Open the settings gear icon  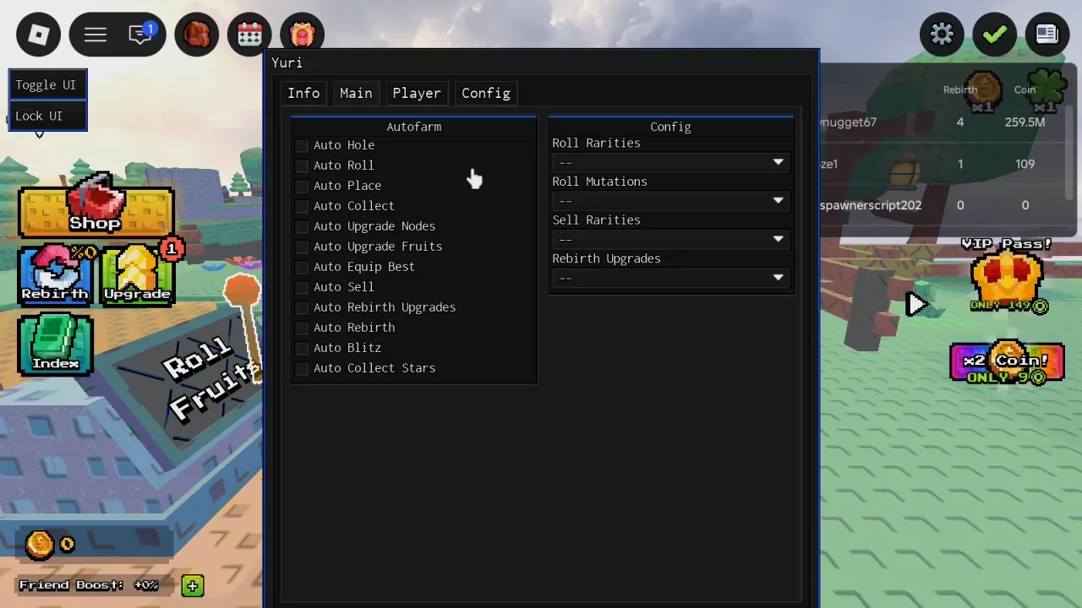(942, 35)
